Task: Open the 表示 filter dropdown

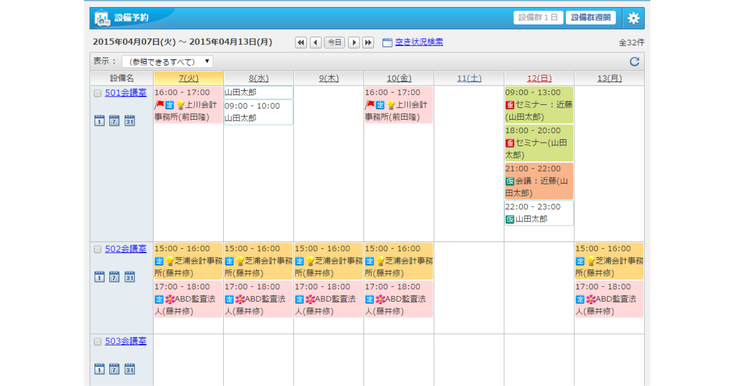Action: pos(167,62)
